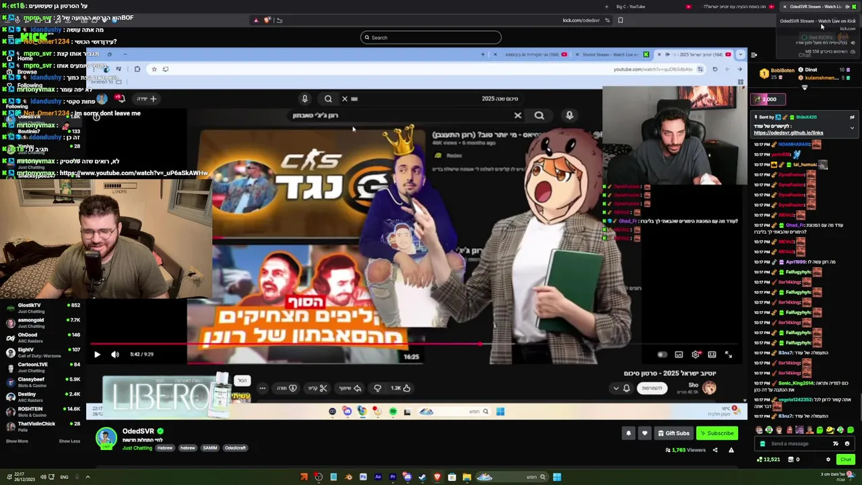Bookmark the page via address bar icon
Image resolution: width=862 pixels, height=485 pixels.
pyautogui.click(x=620, y=20)
